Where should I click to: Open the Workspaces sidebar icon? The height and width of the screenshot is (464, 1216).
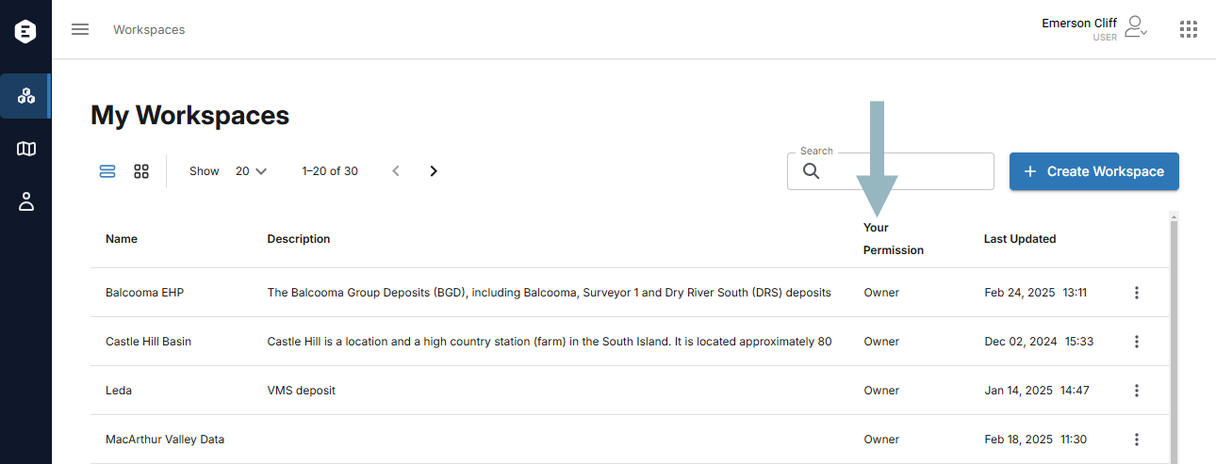(26, 96)
